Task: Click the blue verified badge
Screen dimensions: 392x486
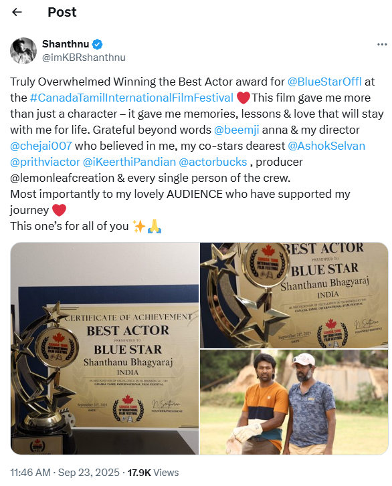Action: (98, 44)
